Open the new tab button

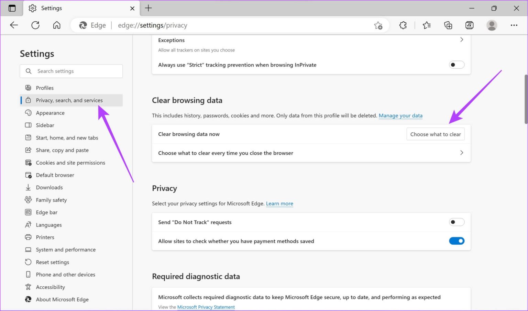tap(148, 8)
